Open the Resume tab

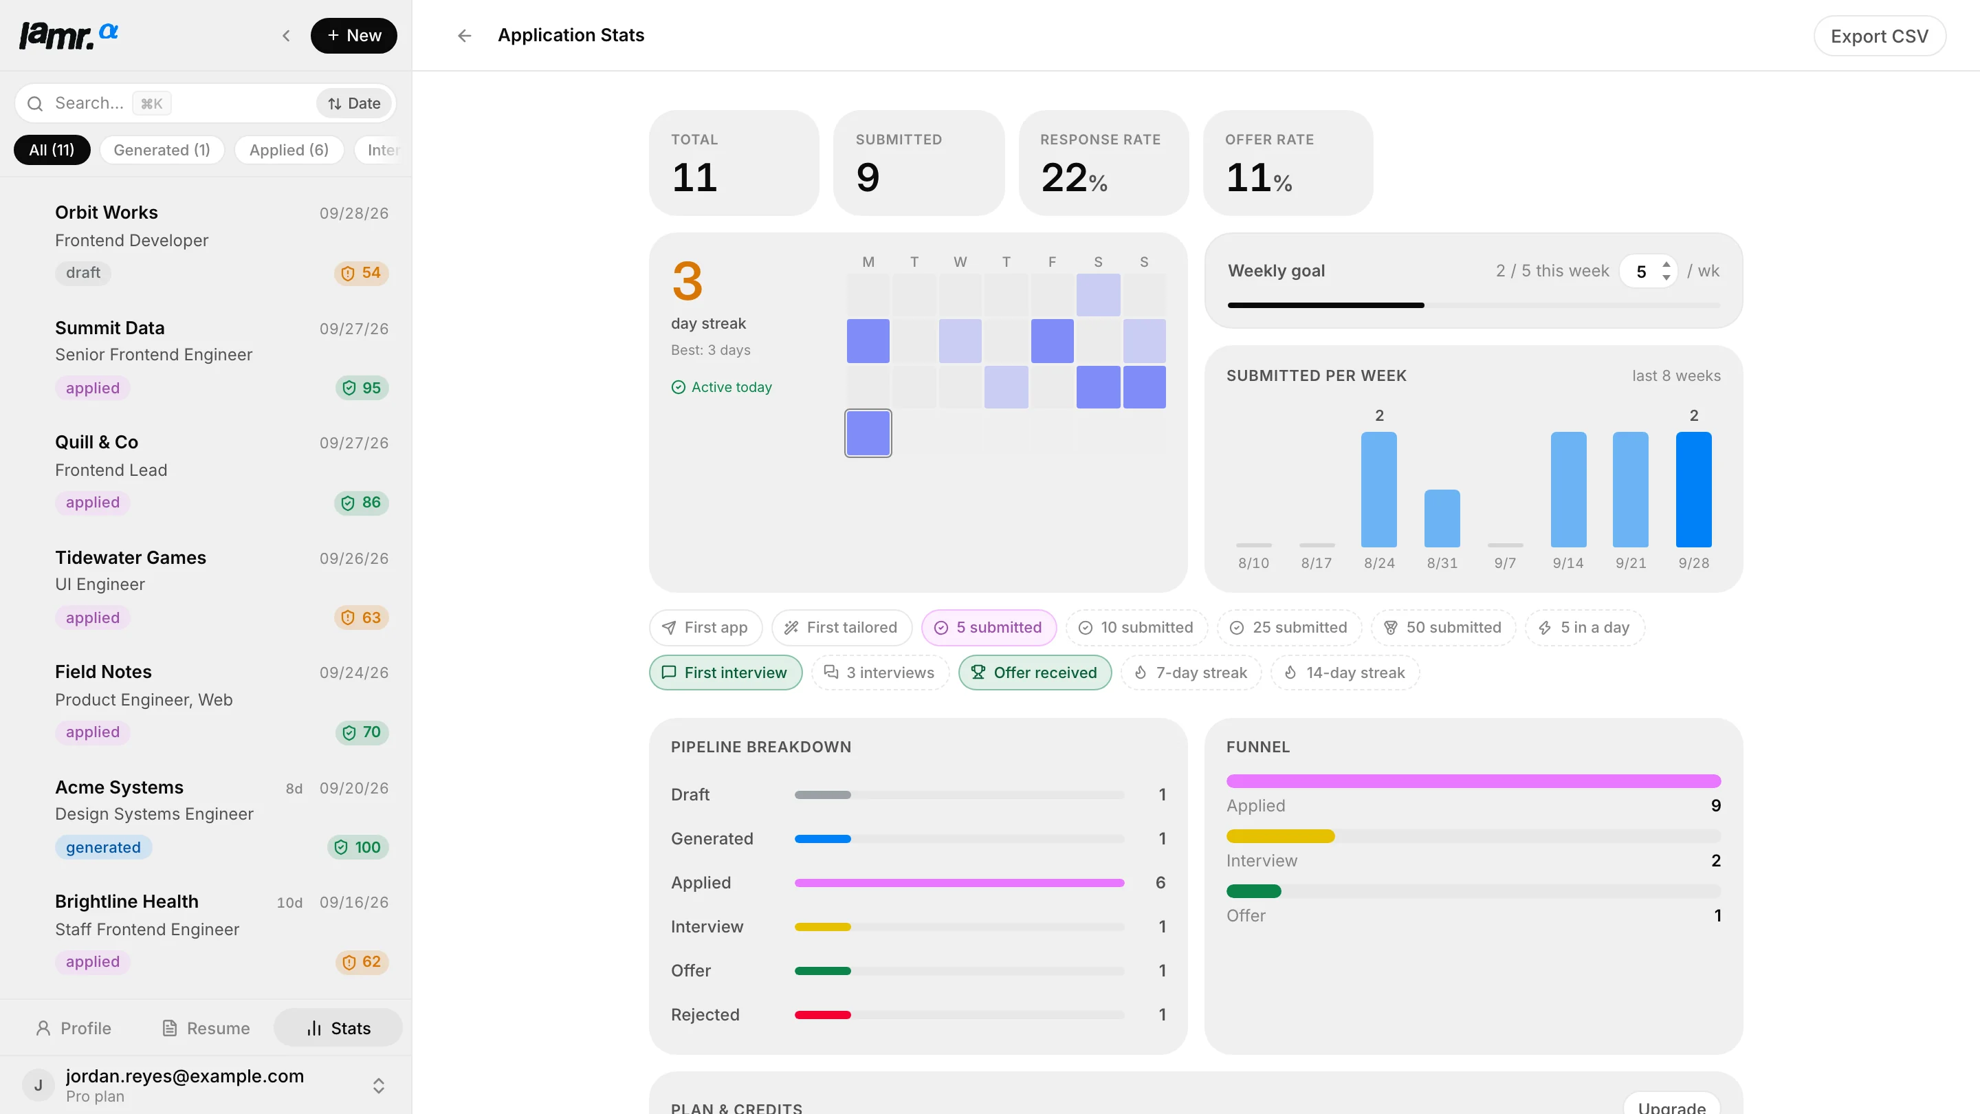[206, 1028]
